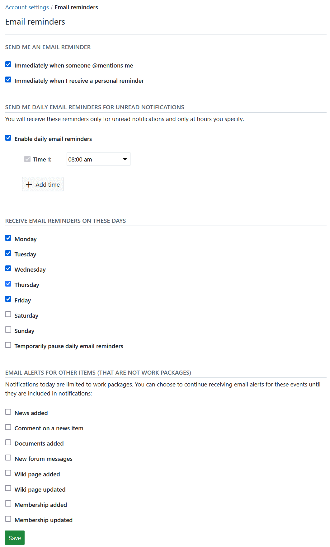
Task: Uncheck the Friday reminder checkbox
Action: point(8,299)
